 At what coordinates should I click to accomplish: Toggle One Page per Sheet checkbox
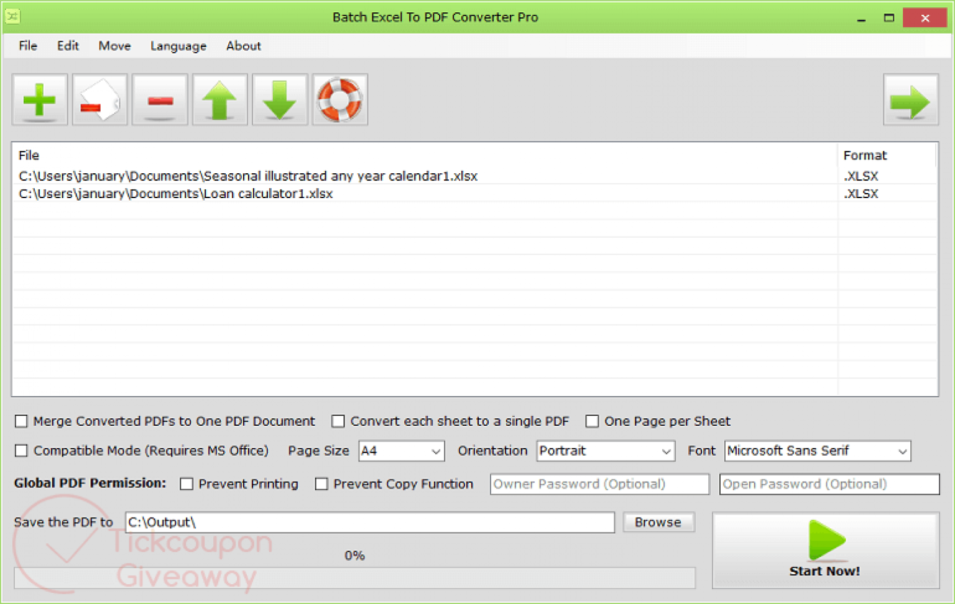[x=593, y=421]
